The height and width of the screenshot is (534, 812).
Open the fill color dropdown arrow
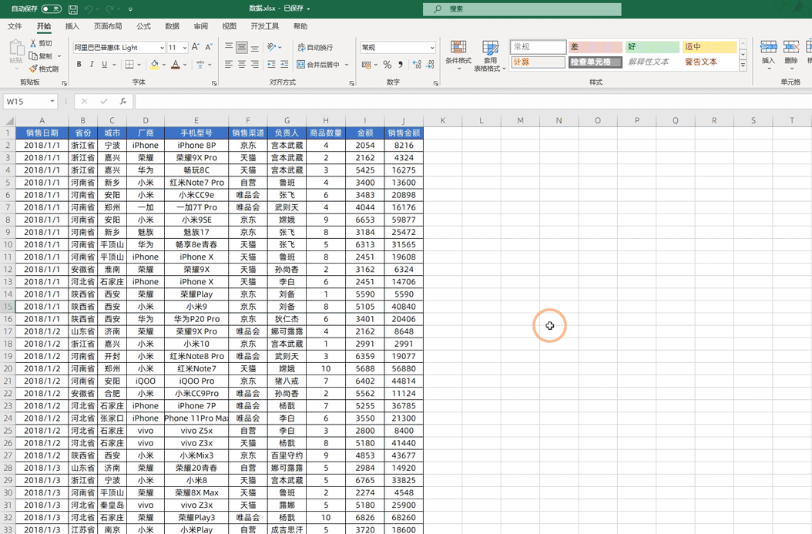point(163,65)
